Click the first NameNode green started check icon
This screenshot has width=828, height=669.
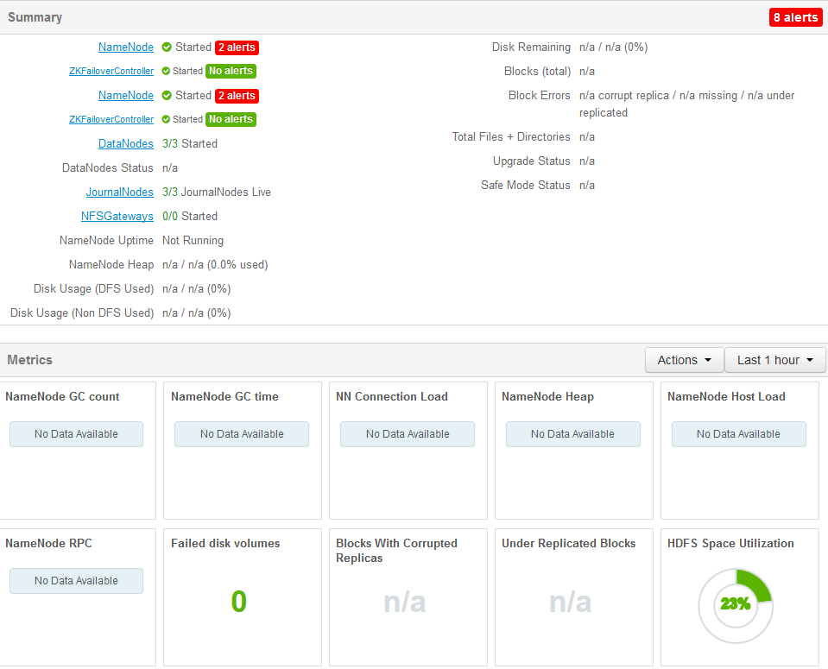pyautogui.click(x=167, y=47)
